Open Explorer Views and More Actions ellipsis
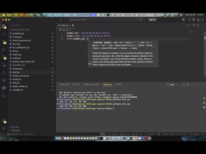Viewport: 206px width, 154px height. [52, 25]
